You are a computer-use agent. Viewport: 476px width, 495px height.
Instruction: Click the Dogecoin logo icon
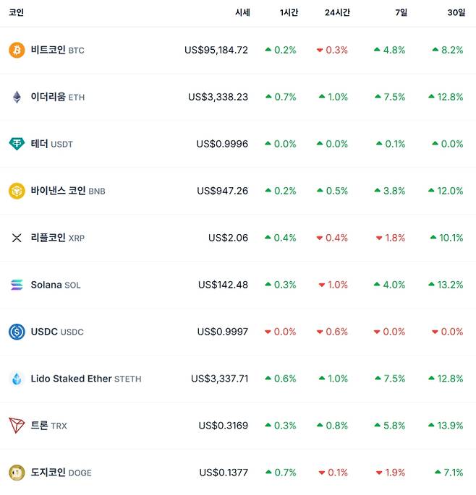(x=17, y=473)
